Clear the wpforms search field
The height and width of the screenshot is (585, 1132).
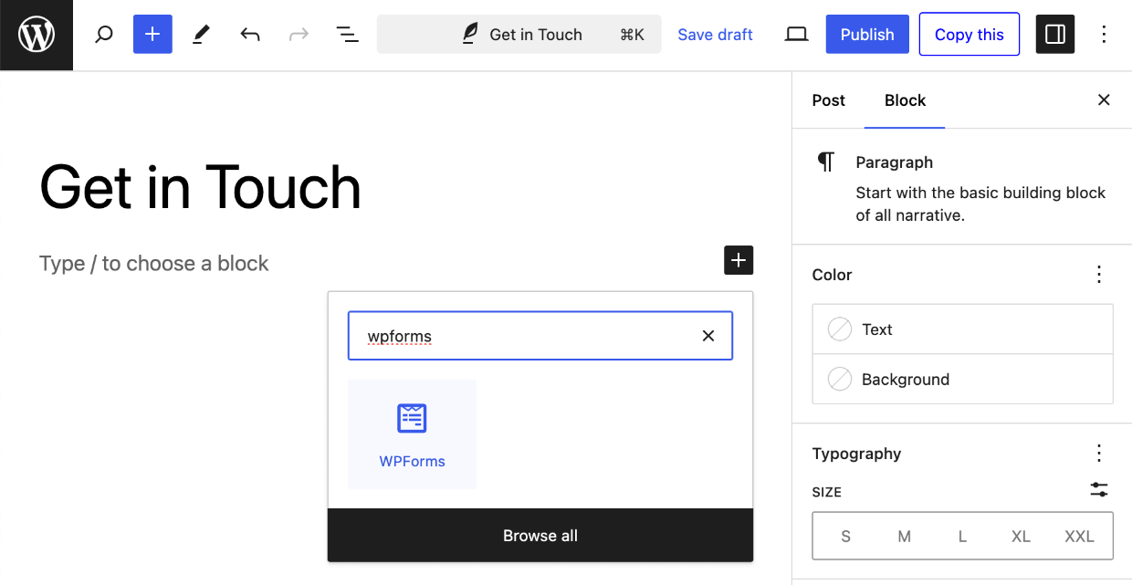tap(708, 335)
